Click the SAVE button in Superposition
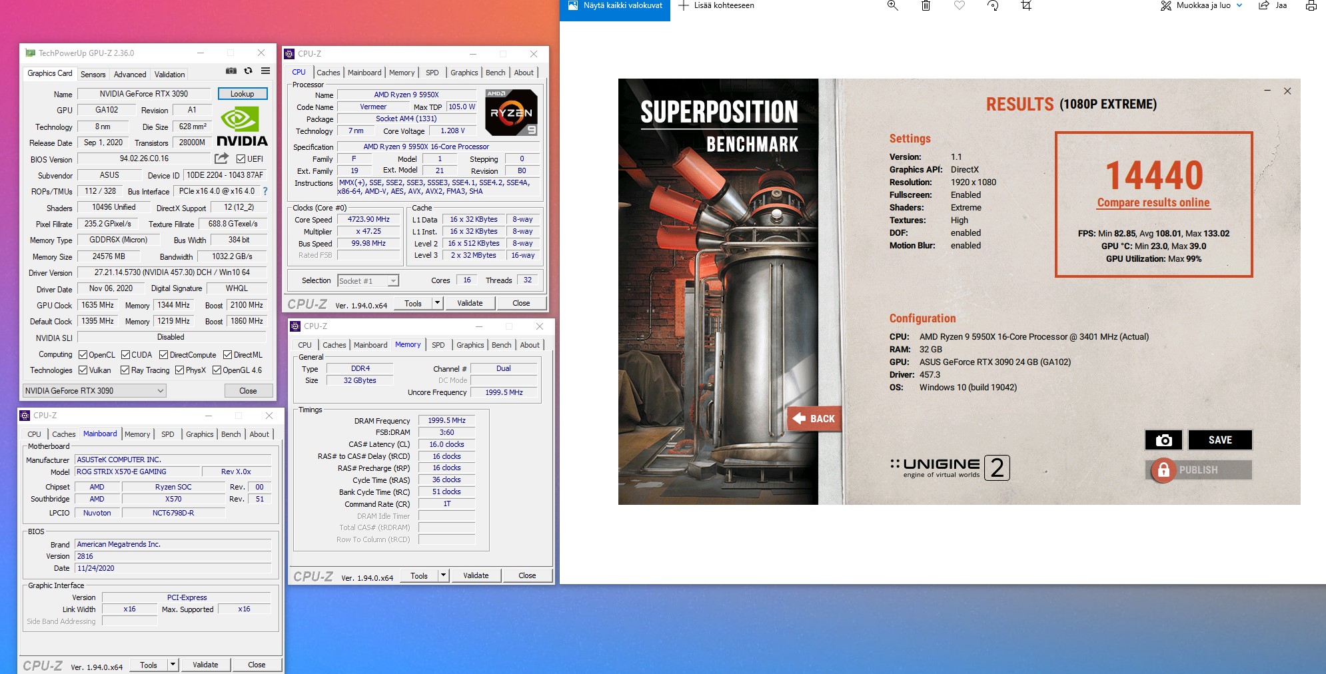This screenshot has width=1326, height=674. pos(1220,440)
